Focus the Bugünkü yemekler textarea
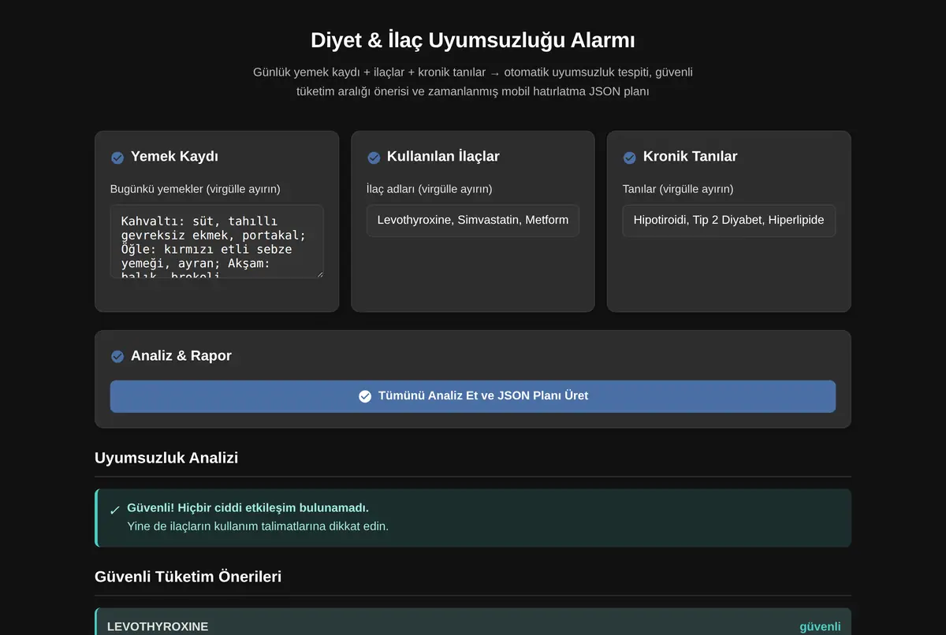 coord(217,241)
